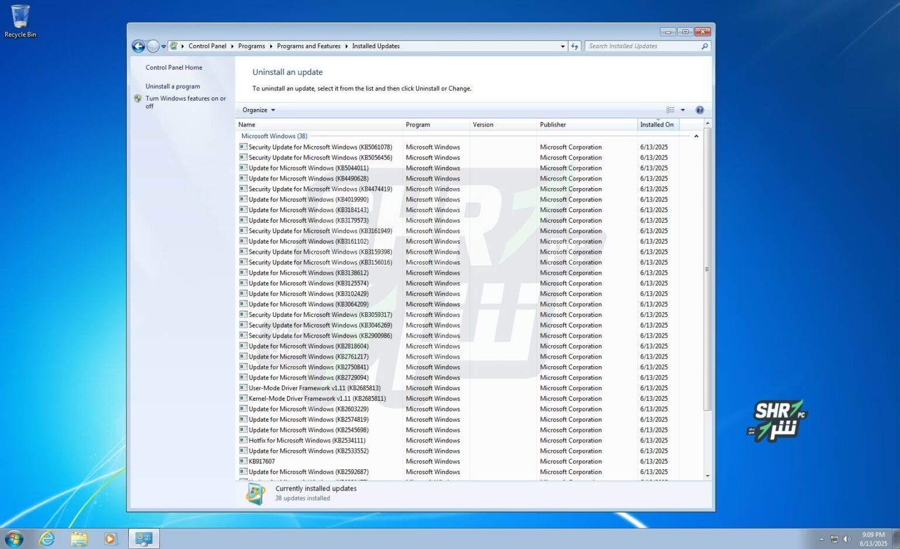Open Internet Explorer from the taskbar
The width and height of the screenshot is (900, 549).
[47, 538]
